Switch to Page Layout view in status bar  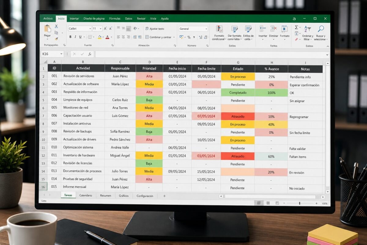coord(268,203)
